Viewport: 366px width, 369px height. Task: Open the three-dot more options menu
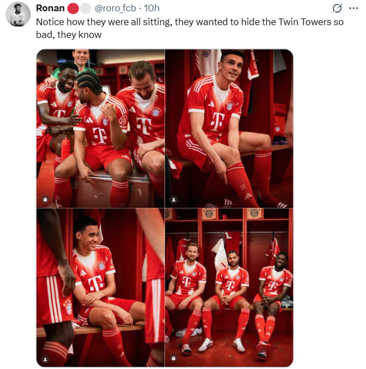tap(353, 8)
